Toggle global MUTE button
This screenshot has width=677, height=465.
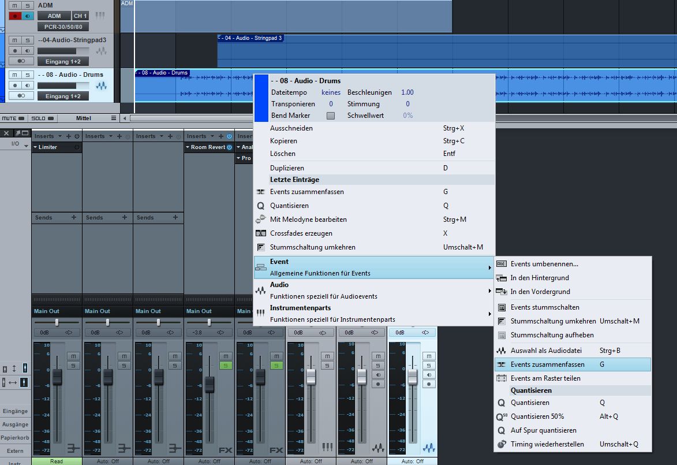13,118
